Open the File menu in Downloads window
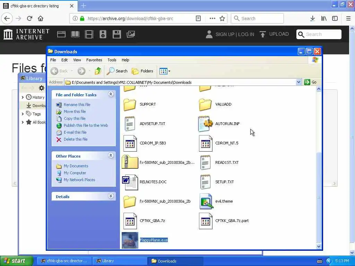This screenshot has width=355, height=266. coord(53,60)
